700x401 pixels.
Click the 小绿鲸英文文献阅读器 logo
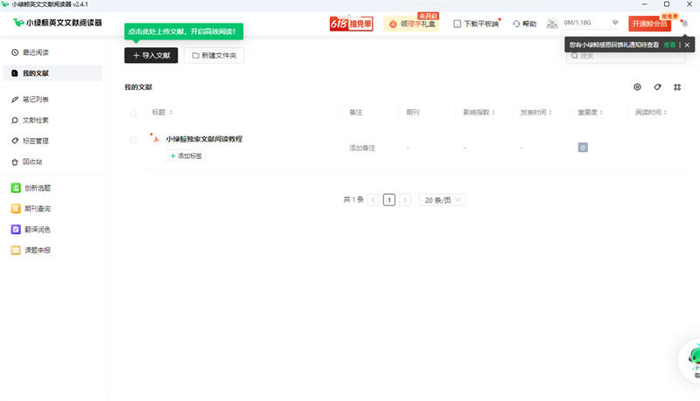tap(58, 23)
